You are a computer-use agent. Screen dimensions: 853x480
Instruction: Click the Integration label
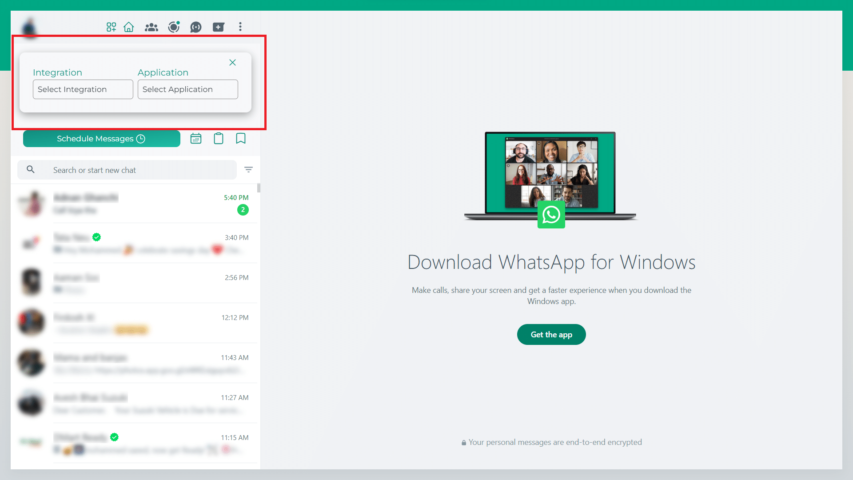[57, 72]
